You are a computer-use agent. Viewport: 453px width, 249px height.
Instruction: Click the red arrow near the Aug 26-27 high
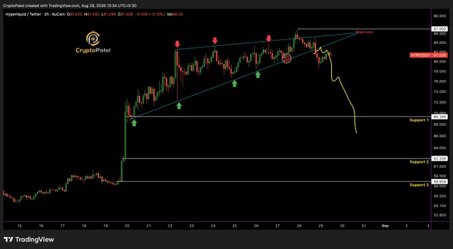(x=268, y=39)
